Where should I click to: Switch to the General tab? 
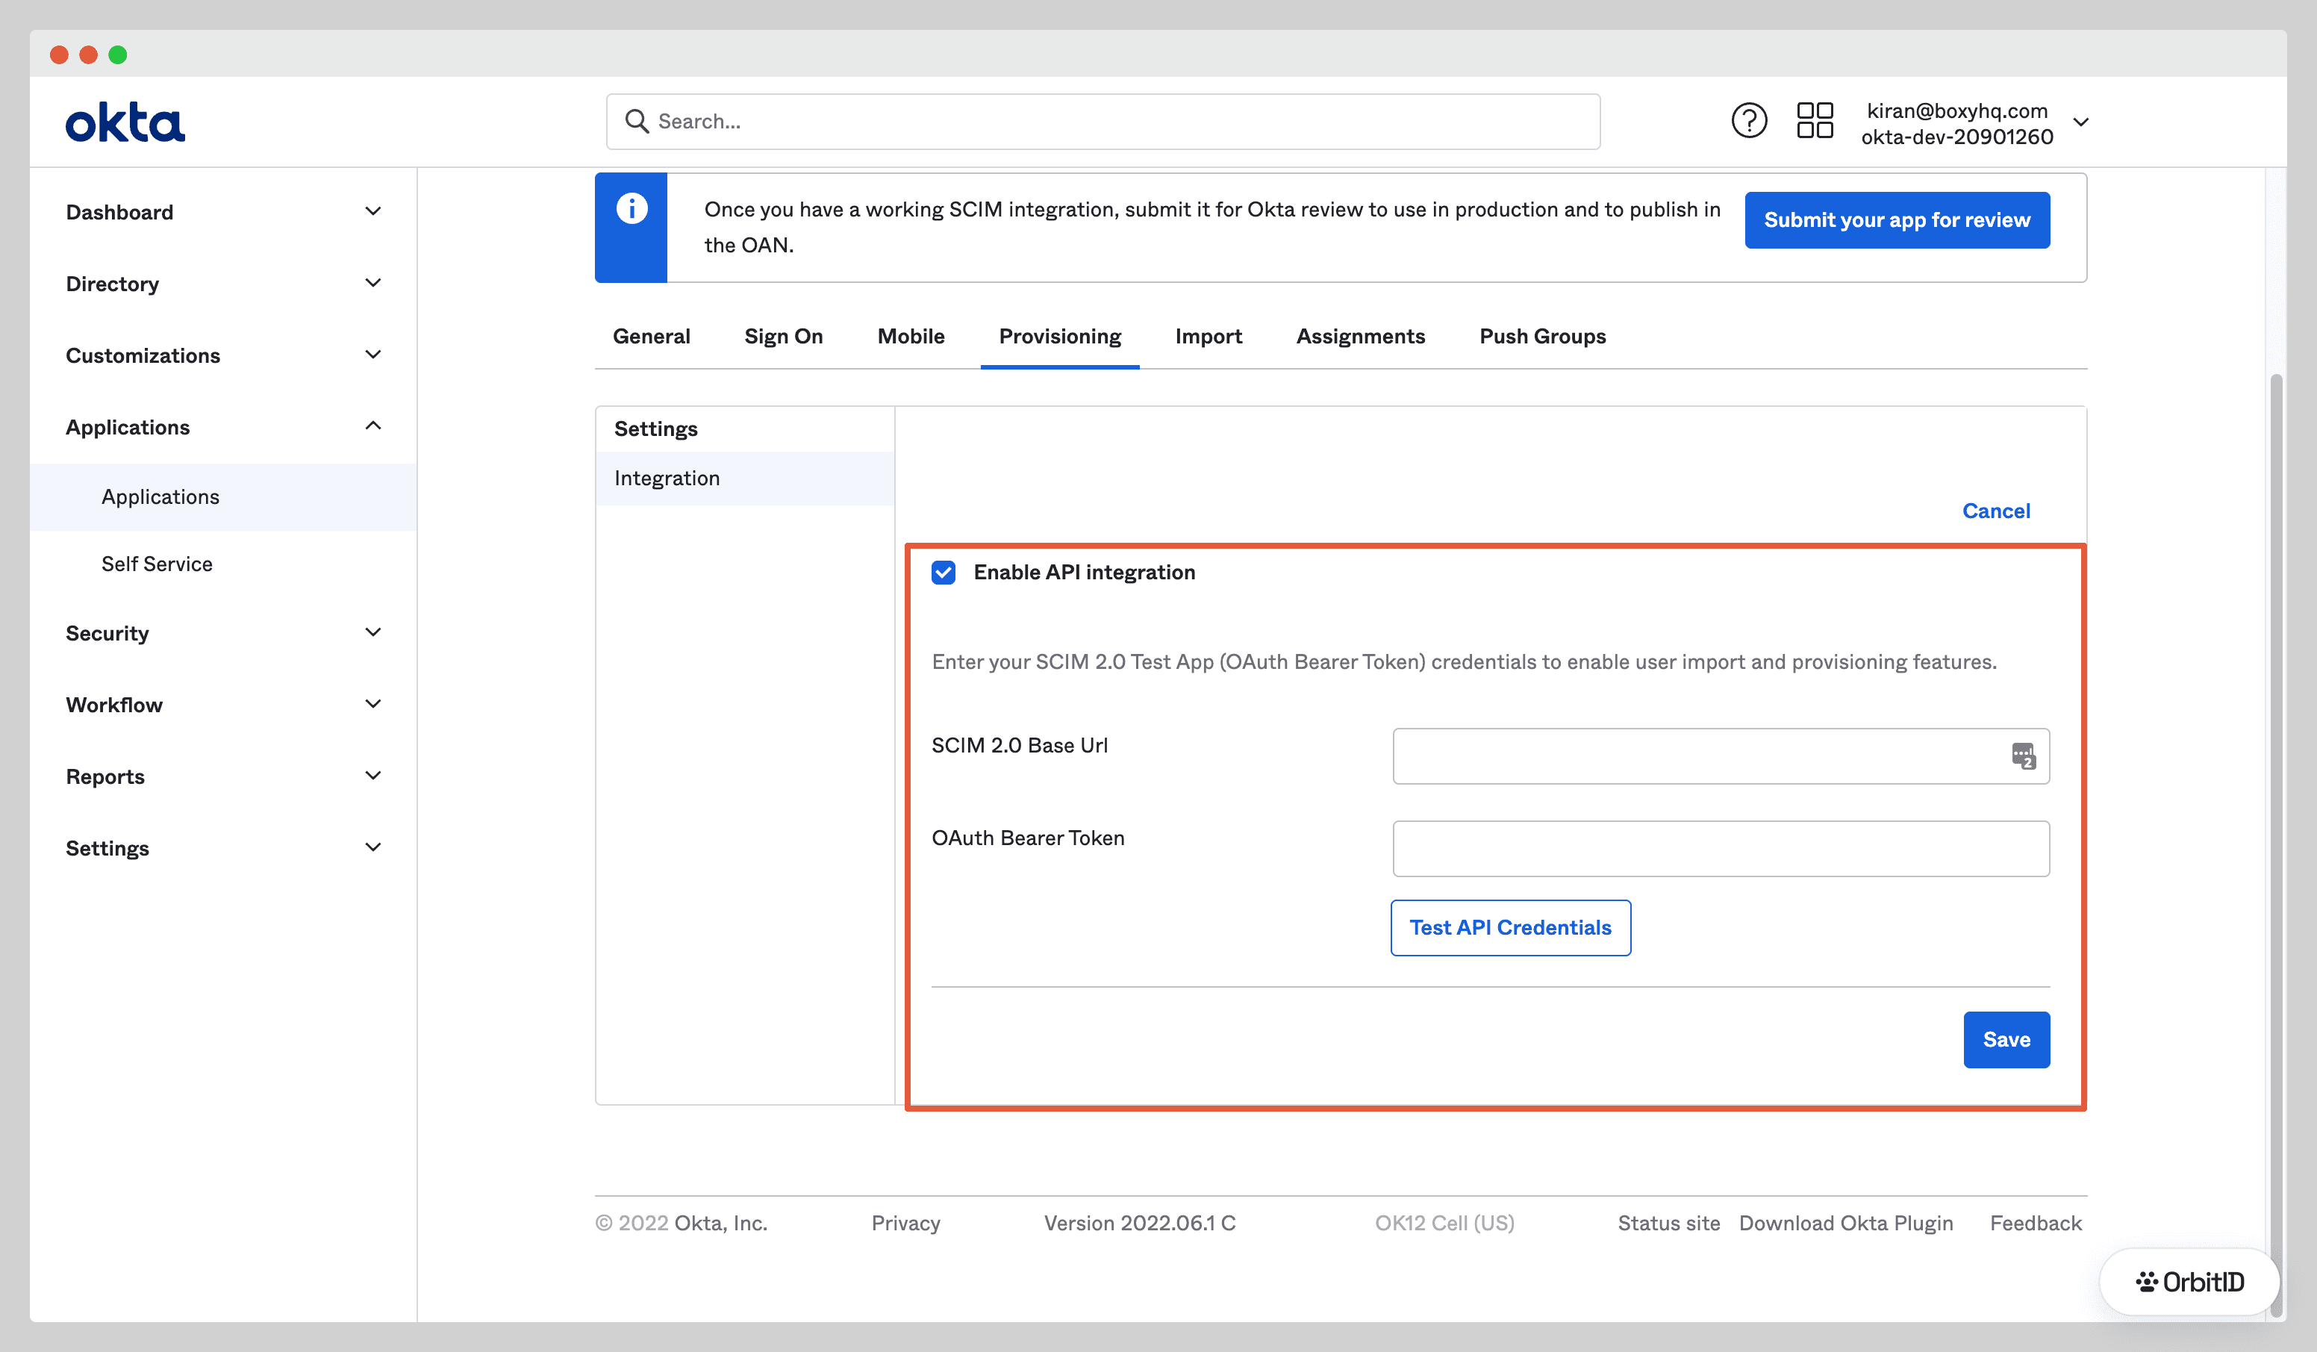click(x=651, y=337)
